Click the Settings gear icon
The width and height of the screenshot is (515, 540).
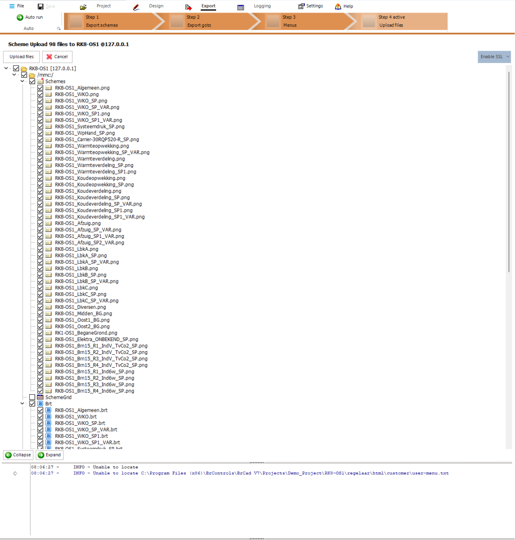(x=301, y=6)
